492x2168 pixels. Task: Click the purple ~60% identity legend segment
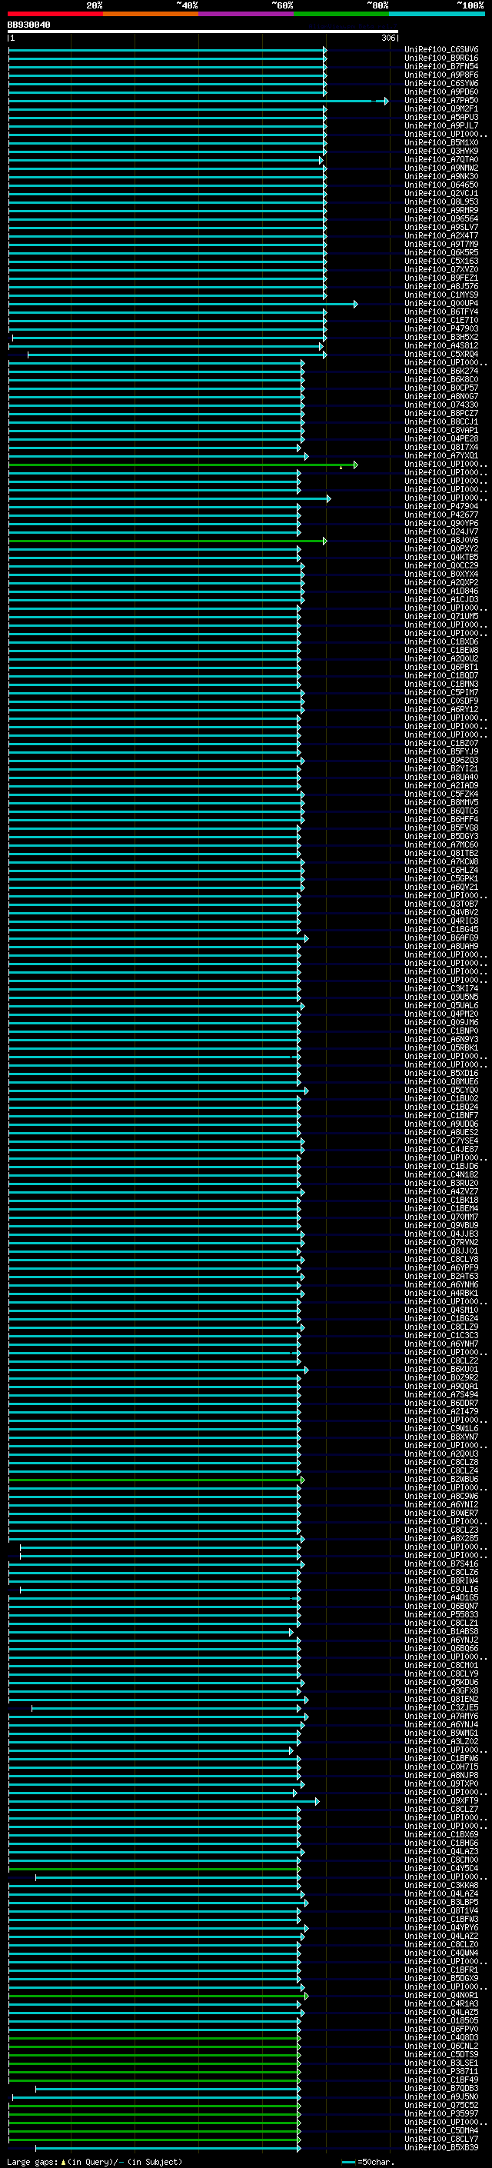pyautogui.click(x=247, y=14)
